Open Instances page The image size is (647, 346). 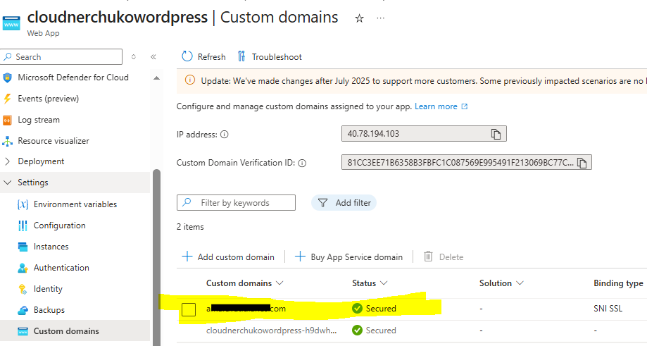point(51,247)
